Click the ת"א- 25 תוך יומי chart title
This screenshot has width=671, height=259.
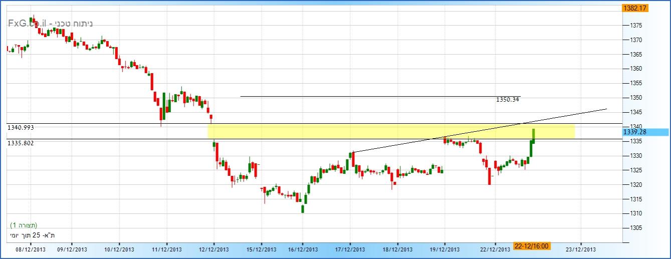(x=32, y=235)
